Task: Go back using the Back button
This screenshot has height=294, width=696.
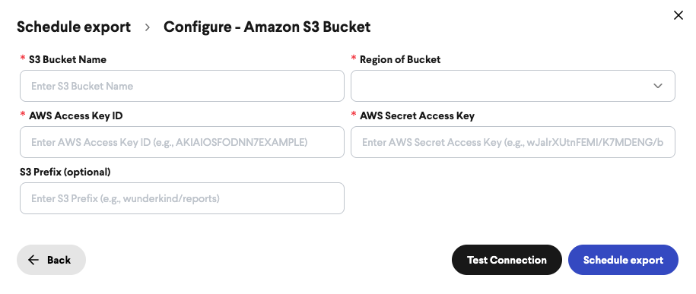Action: pyautogui.click(x=51, y=260)
